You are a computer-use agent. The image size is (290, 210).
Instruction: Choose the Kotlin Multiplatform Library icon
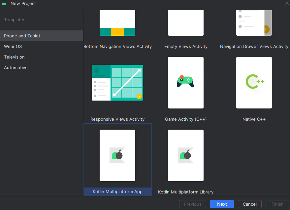click(x=185, y=155)
